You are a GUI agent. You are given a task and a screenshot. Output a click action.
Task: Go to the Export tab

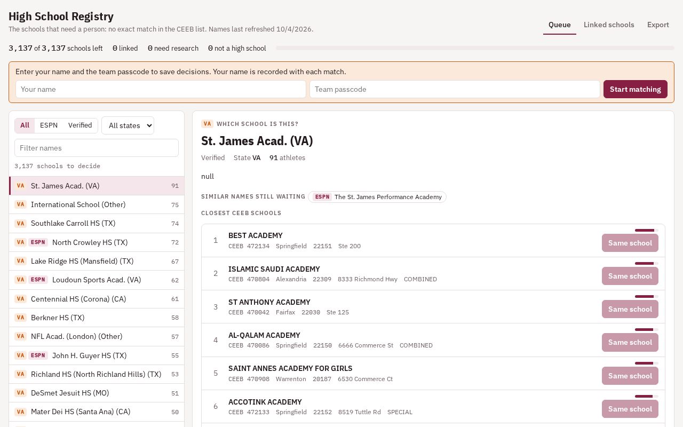[x=658, y=25]
